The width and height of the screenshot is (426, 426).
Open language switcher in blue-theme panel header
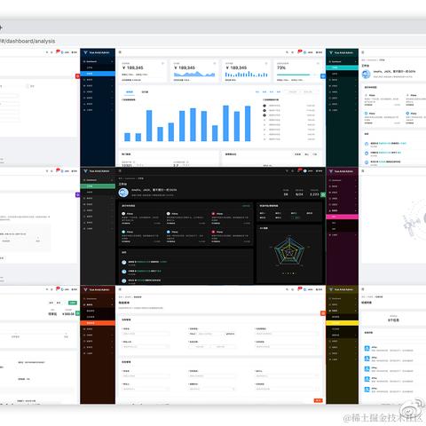point(319,52)
